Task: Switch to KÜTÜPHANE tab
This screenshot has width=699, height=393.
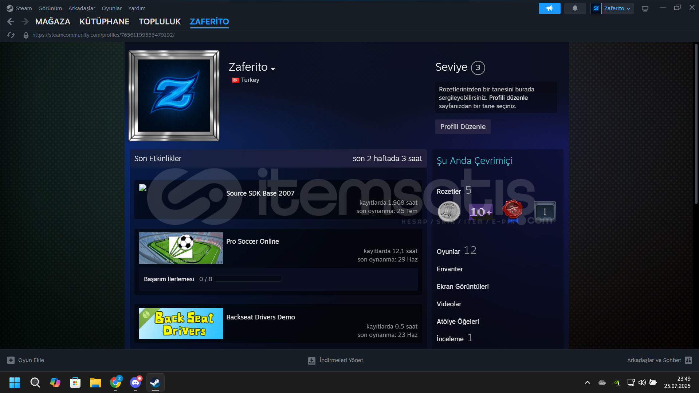Action: pyautogui.click(x=105, y=21)
